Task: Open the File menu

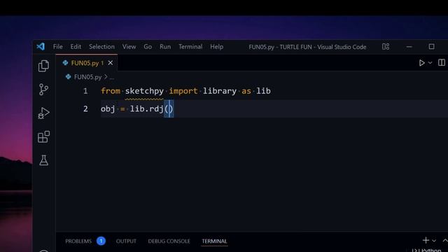Action: (57, 47)
